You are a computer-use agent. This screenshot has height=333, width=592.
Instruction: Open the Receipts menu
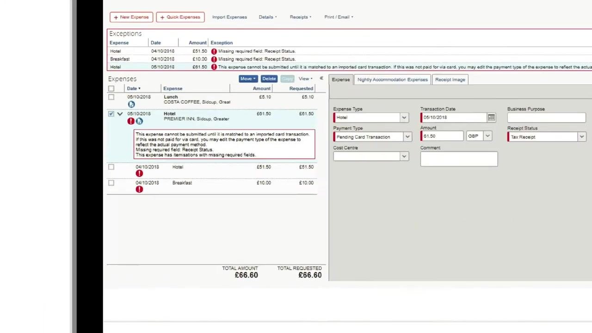pos(301,17)
